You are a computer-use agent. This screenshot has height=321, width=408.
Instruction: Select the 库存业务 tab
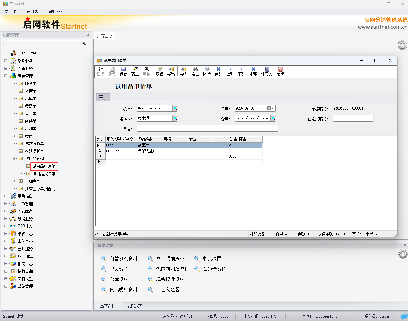pos(105,36)
